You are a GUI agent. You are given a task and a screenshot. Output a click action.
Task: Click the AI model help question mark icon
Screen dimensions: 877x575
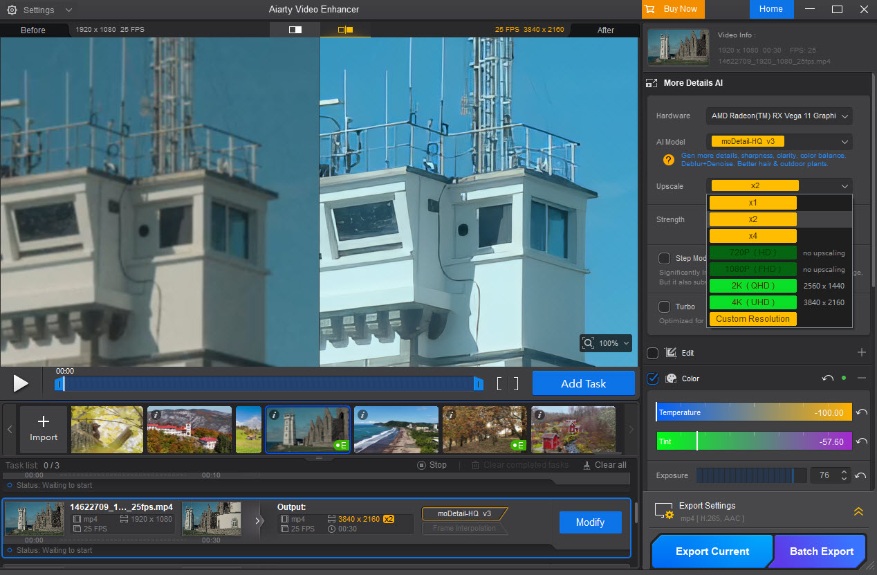(x=668, y=160)
